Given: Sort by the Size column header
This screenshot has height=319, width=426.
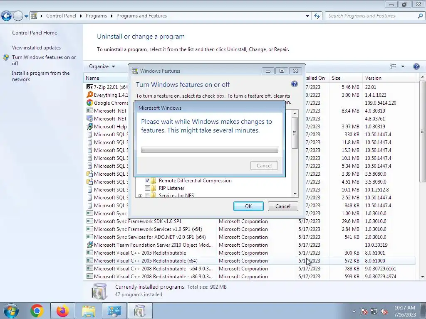Looking at the screenshot, I should pyautogui.click(x=346, y=78).
